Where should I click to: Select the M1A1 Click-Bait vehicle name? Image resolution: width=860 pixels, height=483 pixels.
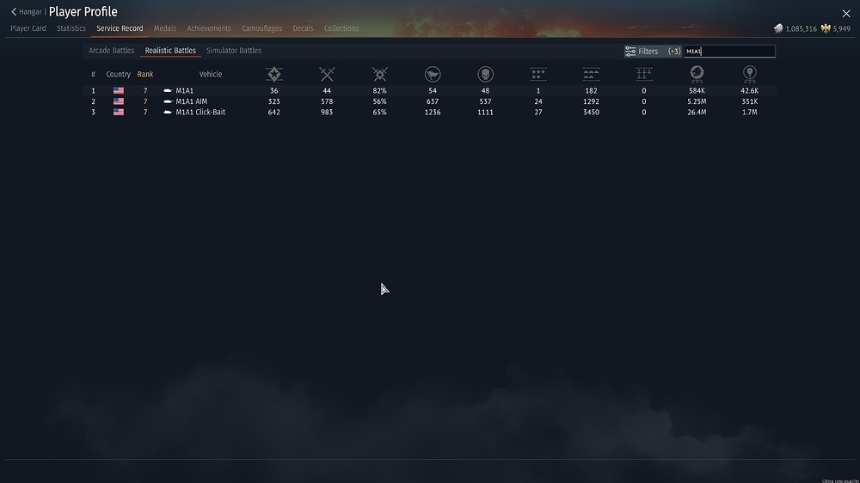coord(200,112)
